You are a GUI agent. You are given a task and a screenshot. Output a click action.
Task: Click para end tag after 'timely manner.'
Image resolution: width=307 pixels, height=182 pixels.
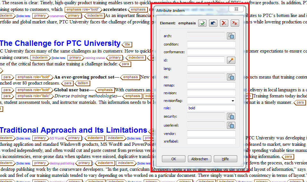tap(300, 103)
